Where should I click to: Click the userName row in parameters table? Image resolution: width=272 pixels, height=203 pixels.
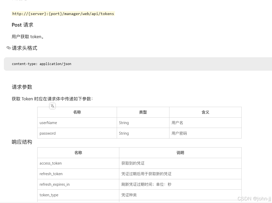[48, 123]
